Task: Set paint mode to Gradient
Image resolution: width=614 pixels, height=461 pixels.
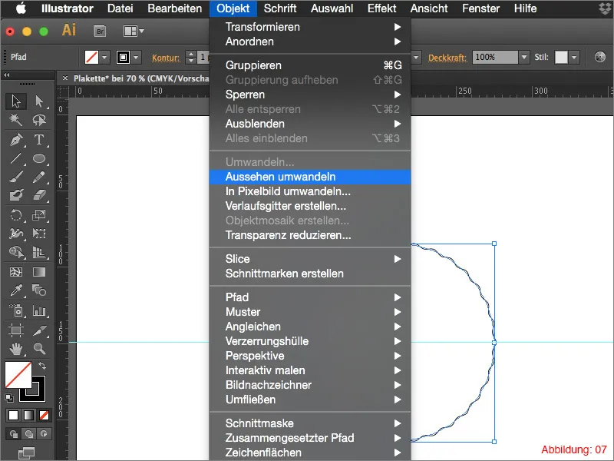Action: 28,415
